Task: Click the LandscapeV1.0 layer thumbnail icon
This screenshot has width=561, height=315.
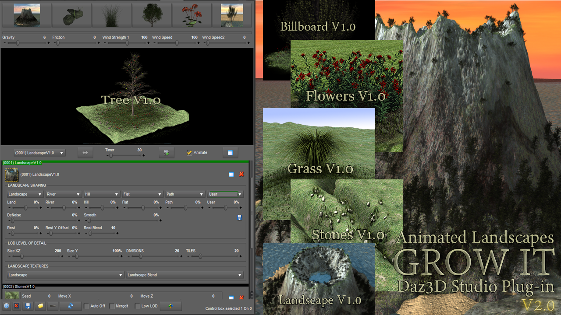Action: (x=11, y=175)
